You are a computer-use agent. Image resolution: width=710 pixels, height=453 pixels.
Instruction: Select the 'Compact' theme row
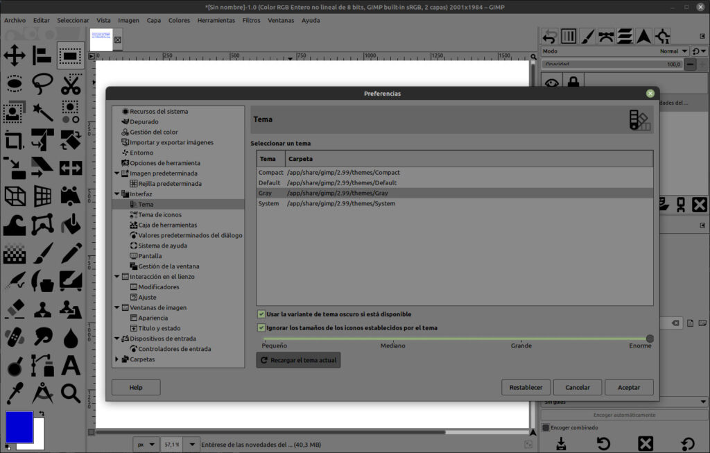click(455, 172)
